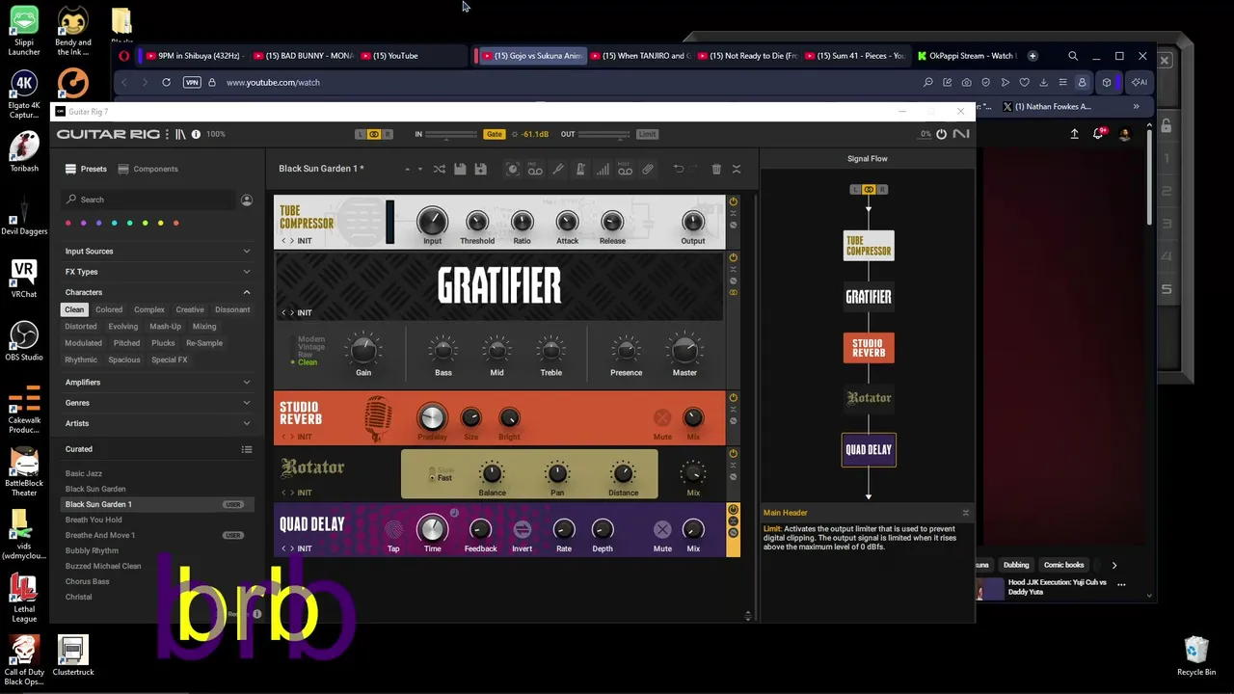Switch Rotator speed Slow/Fast switch
This screenshot has width=1234, height=694.
click(433, 474)
